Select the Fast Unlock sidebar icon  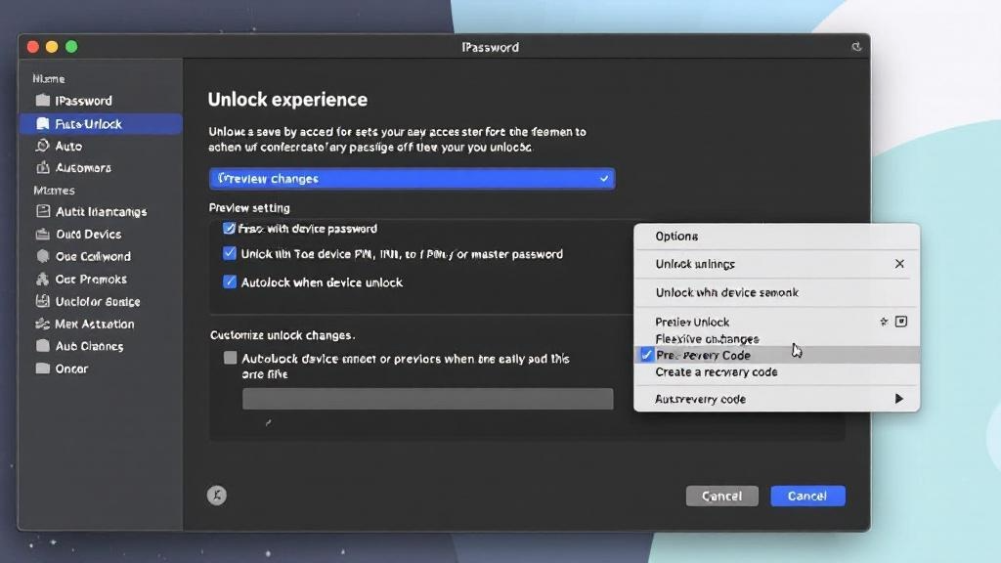[44, 123]
